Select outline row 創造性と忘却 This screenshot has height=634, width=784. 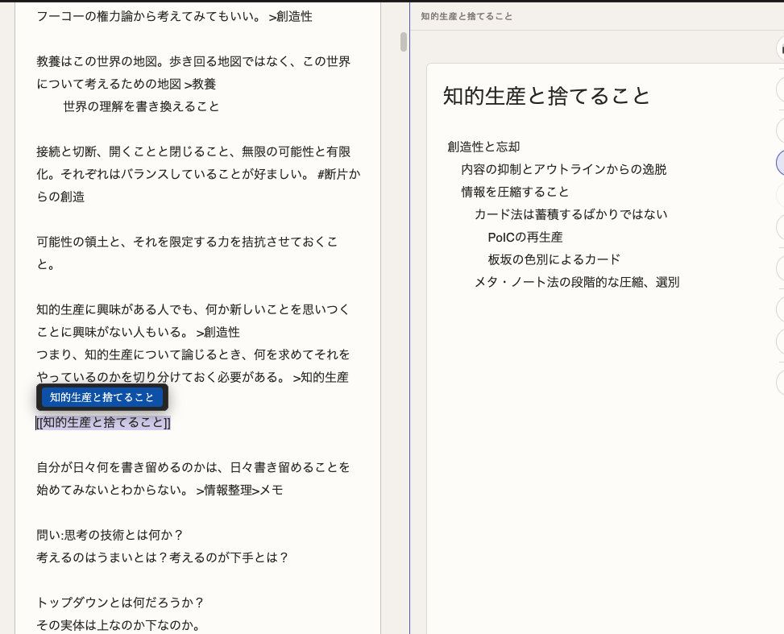(483, 147)
